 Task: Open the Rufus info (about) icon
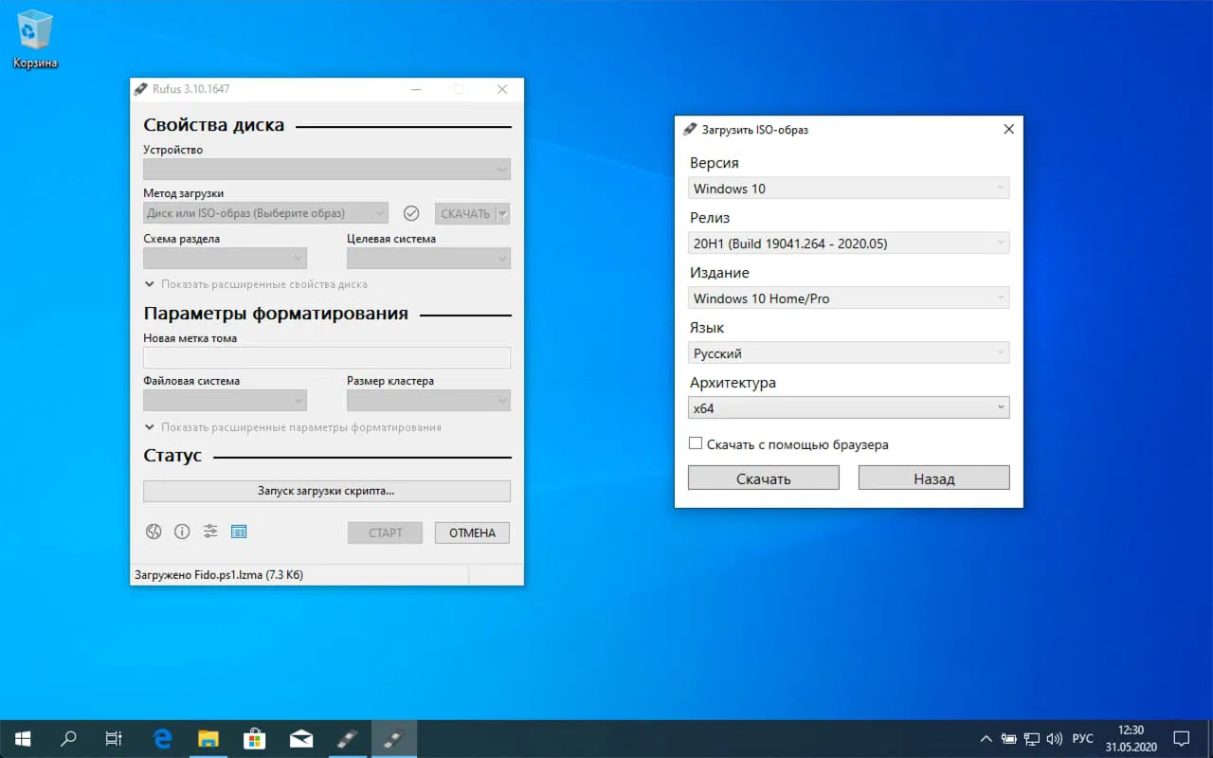tap(182, 532)
